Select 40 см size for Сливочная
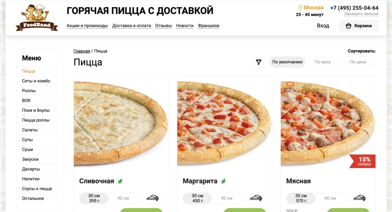This screenshot has height=212, width=392. tap(123, 198)
